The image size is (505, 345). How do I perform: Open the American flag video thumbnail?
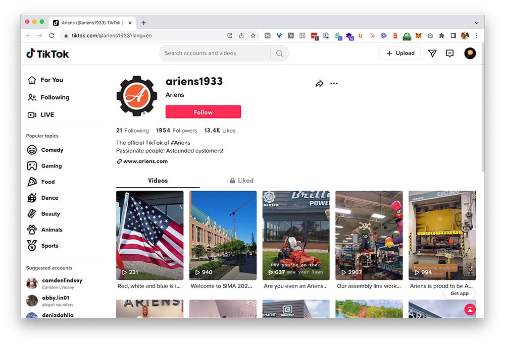point(150,236)
